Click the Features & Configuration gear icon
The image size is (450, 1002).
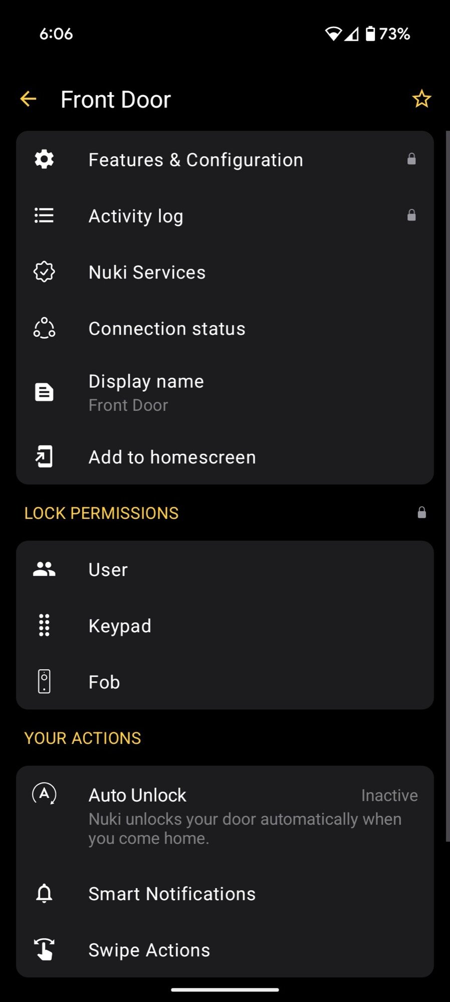pyautogui.click(x=44, y=159)
